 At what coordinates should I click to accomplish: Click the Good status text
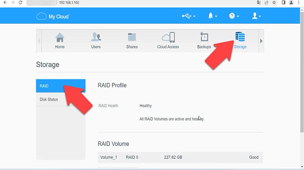[254, 157]
